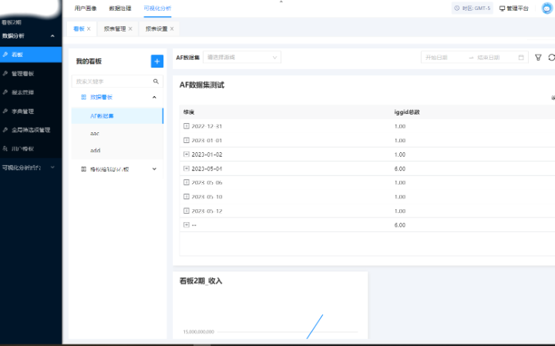Click the 开始日期 start date field
This screenshot has height=346, width=555.
442,58
